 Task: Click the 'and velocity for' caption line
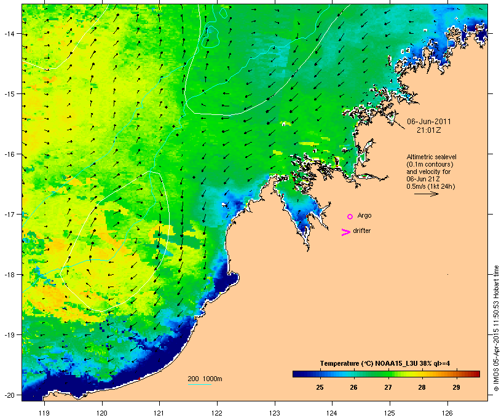pyautogui.click(x=428, y=172)
